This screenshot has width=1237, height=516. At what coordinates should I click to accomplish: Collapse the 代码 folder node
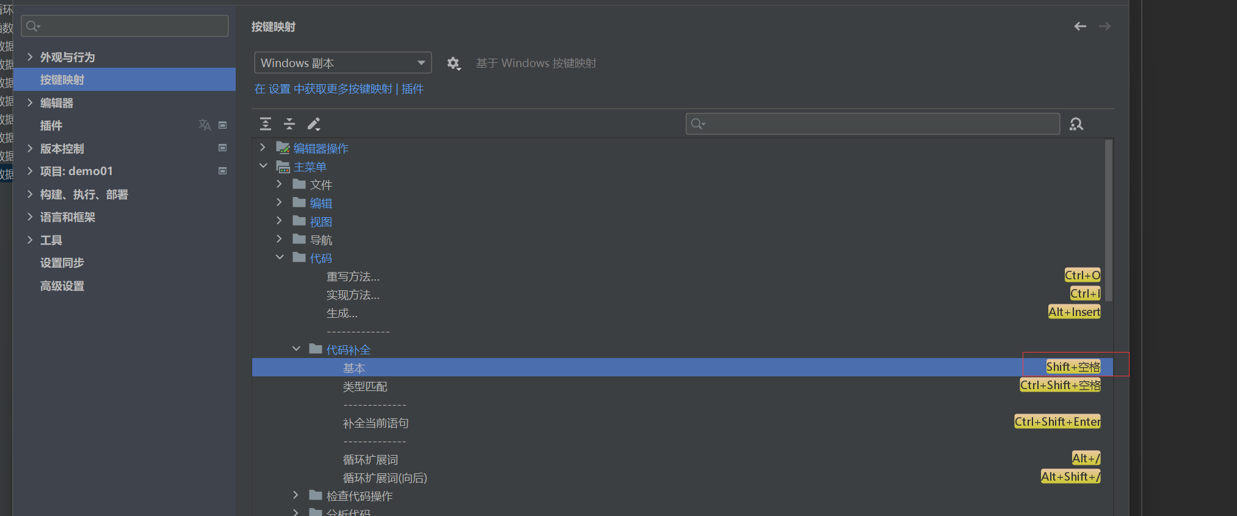tap(280, 257)
